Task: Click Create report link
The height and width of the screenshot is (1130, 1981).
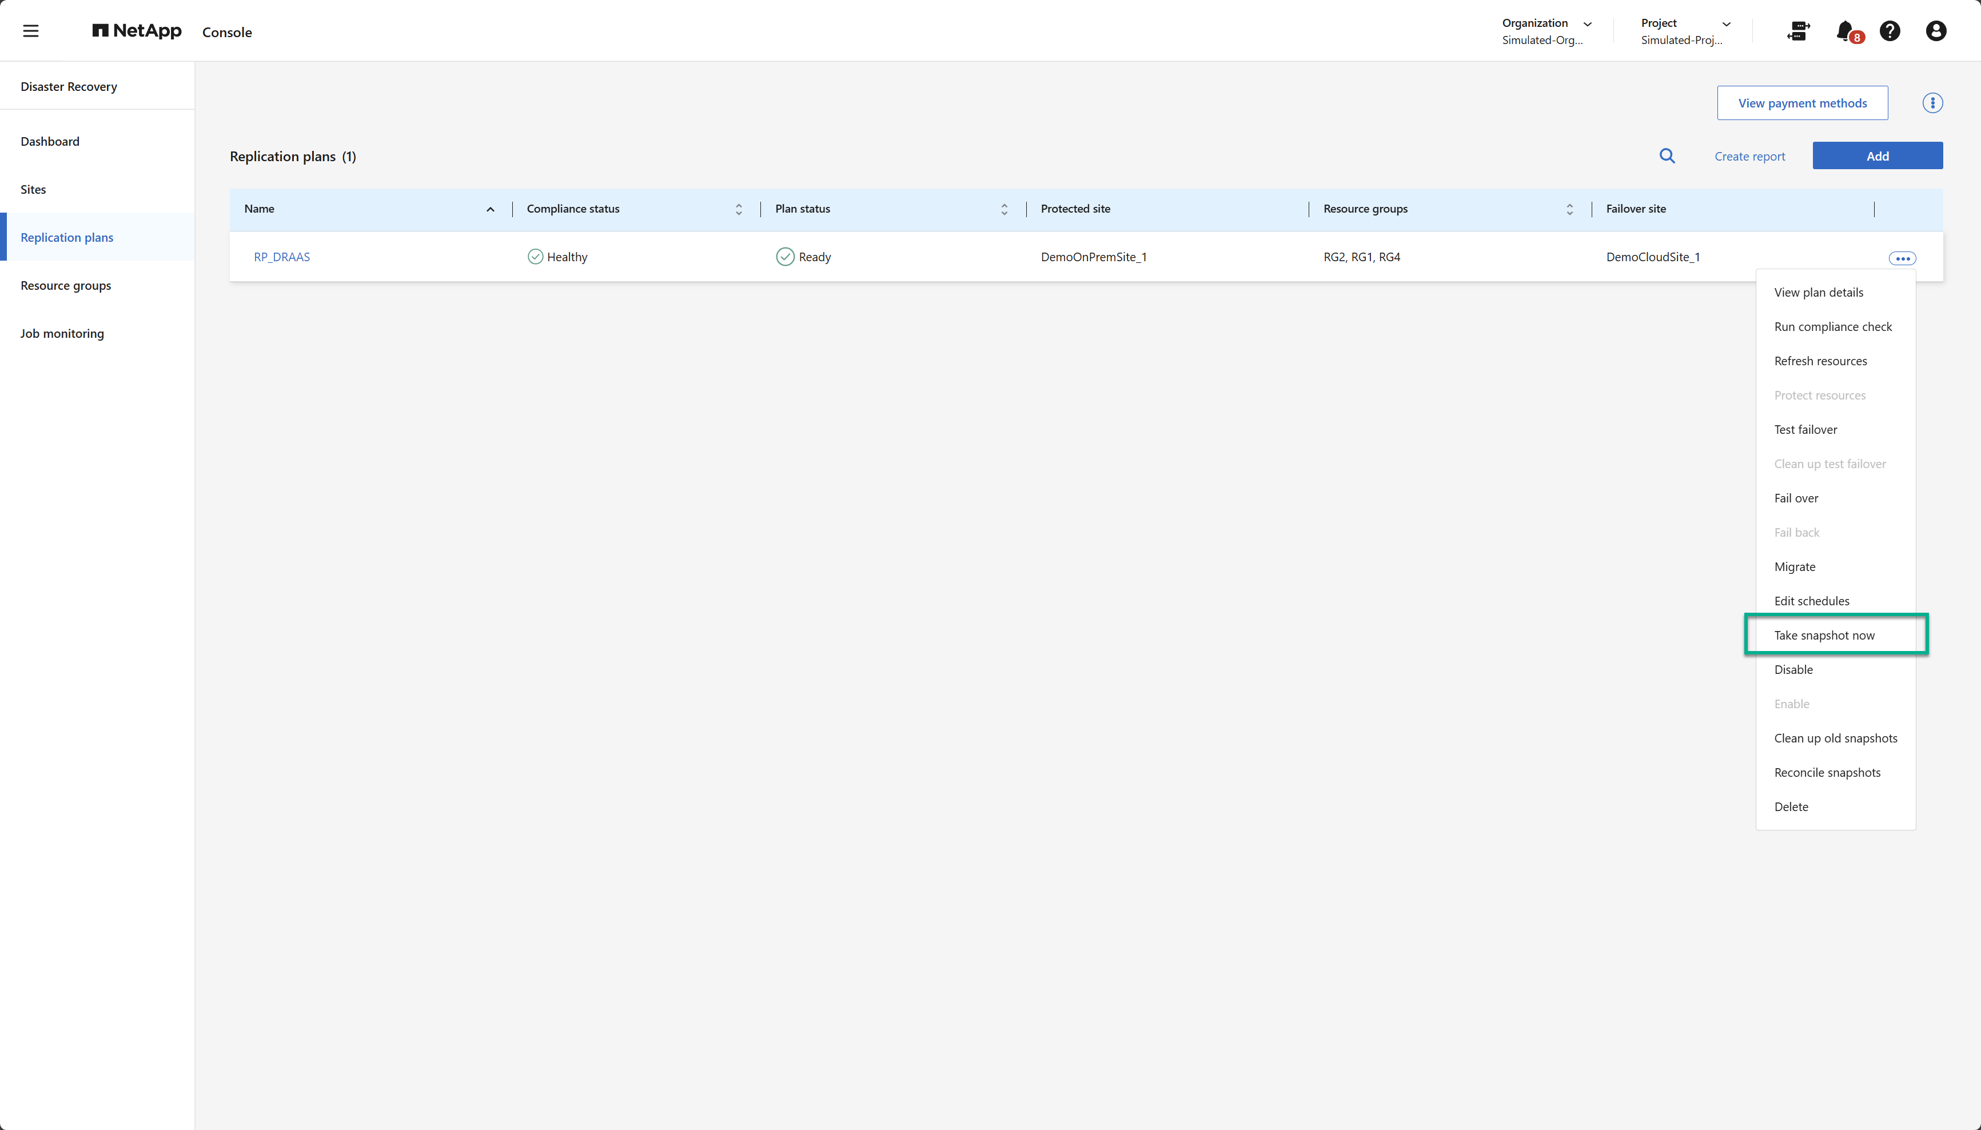Action: pos(1749,157)
